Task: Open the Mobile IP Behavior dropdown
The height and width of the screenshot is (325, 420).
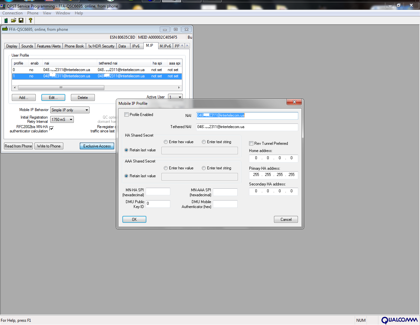Action: click(x=70, y=110)
